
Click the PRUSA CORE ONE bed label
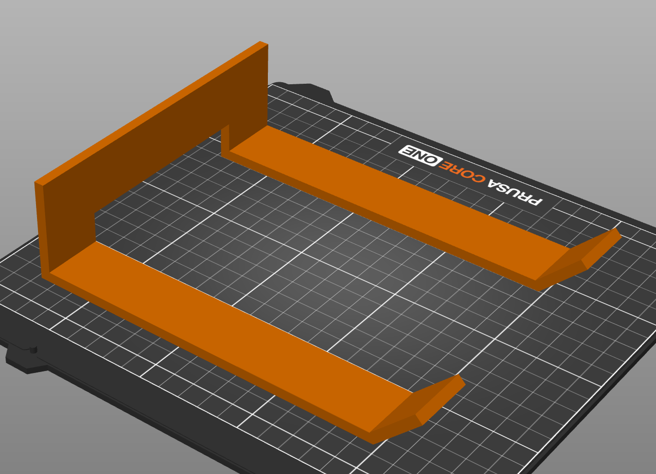coord(470,176)
